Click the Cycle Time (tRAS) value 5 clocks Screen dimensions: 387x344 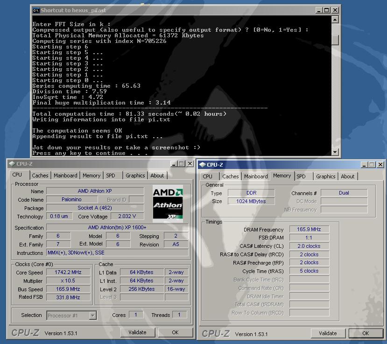point(309,271)
